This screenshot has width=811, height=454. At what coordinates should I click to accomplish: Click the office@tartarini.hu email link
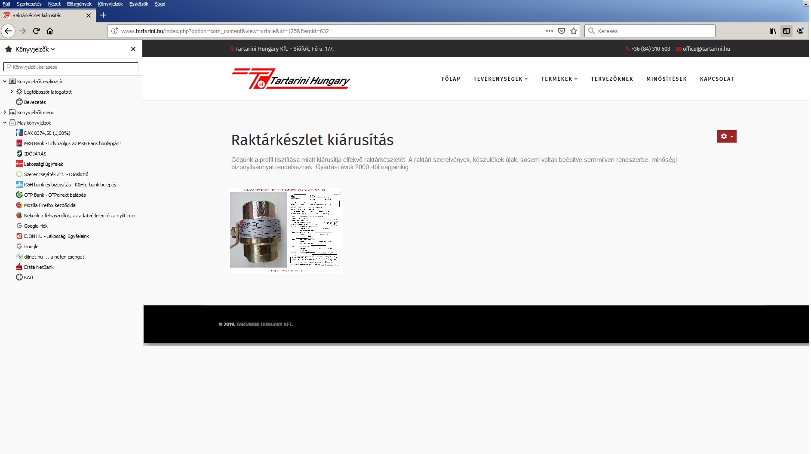tap(706, 49)
